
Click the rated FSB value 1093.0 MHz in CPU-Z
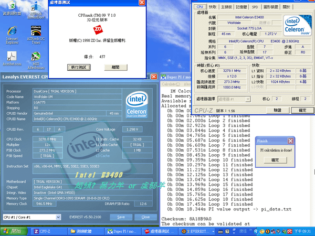pyautogui.click(x=232, y=87)
